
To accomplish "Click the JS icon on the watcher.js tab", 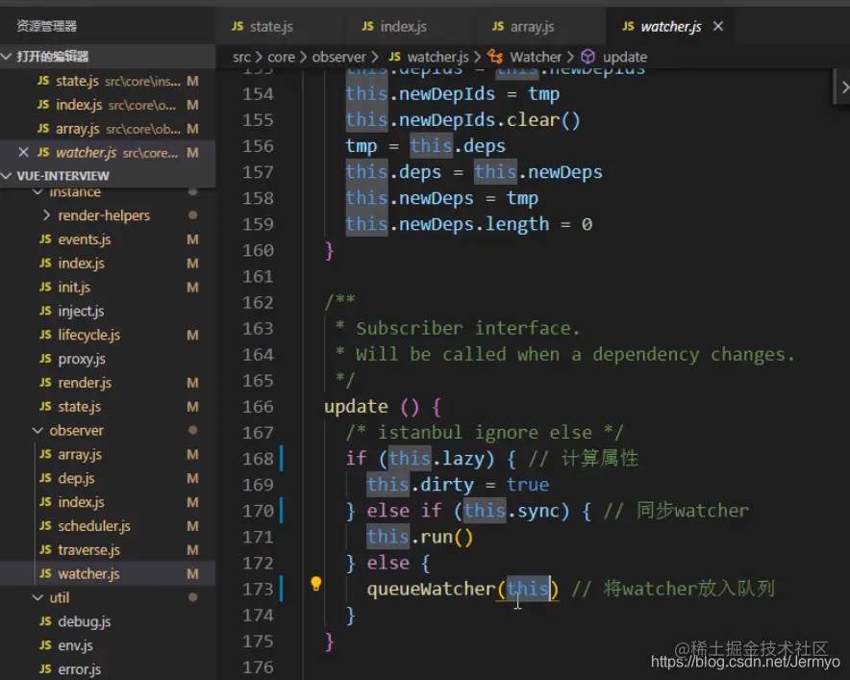I will pyautogui.click(x=628, y=26).
